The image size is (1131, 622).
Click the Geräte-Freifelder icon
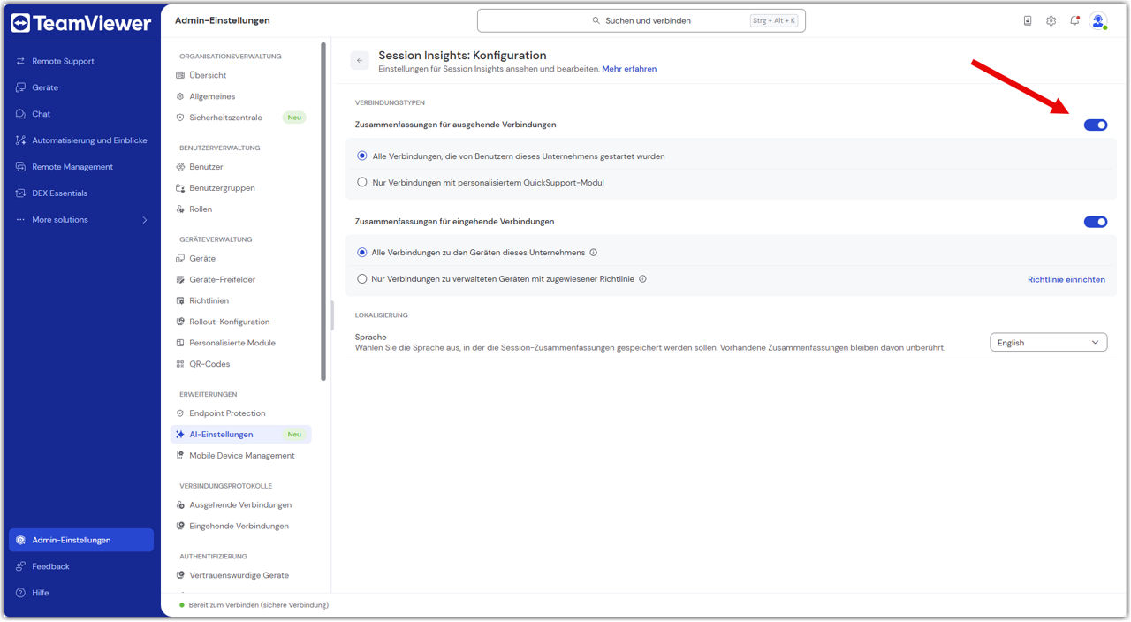click(180, 280)
